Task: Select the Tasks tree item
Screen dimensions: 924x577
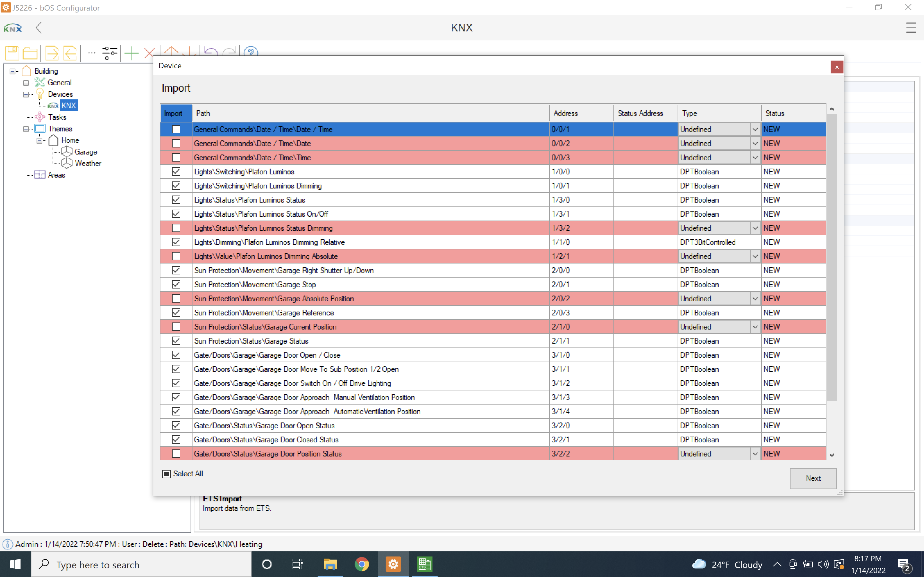Action: point(57,117)
